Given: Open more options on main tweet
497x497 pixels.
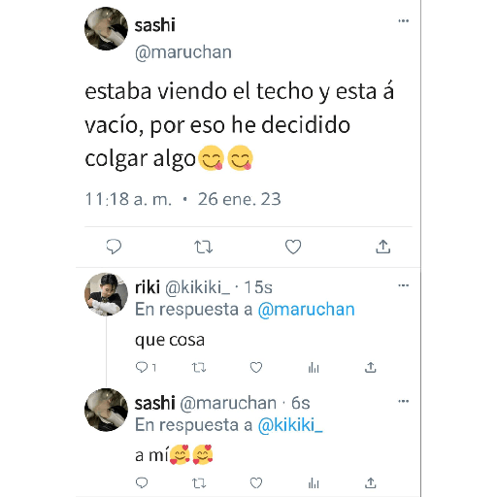Looking at the screenshot, I should 403,21.
